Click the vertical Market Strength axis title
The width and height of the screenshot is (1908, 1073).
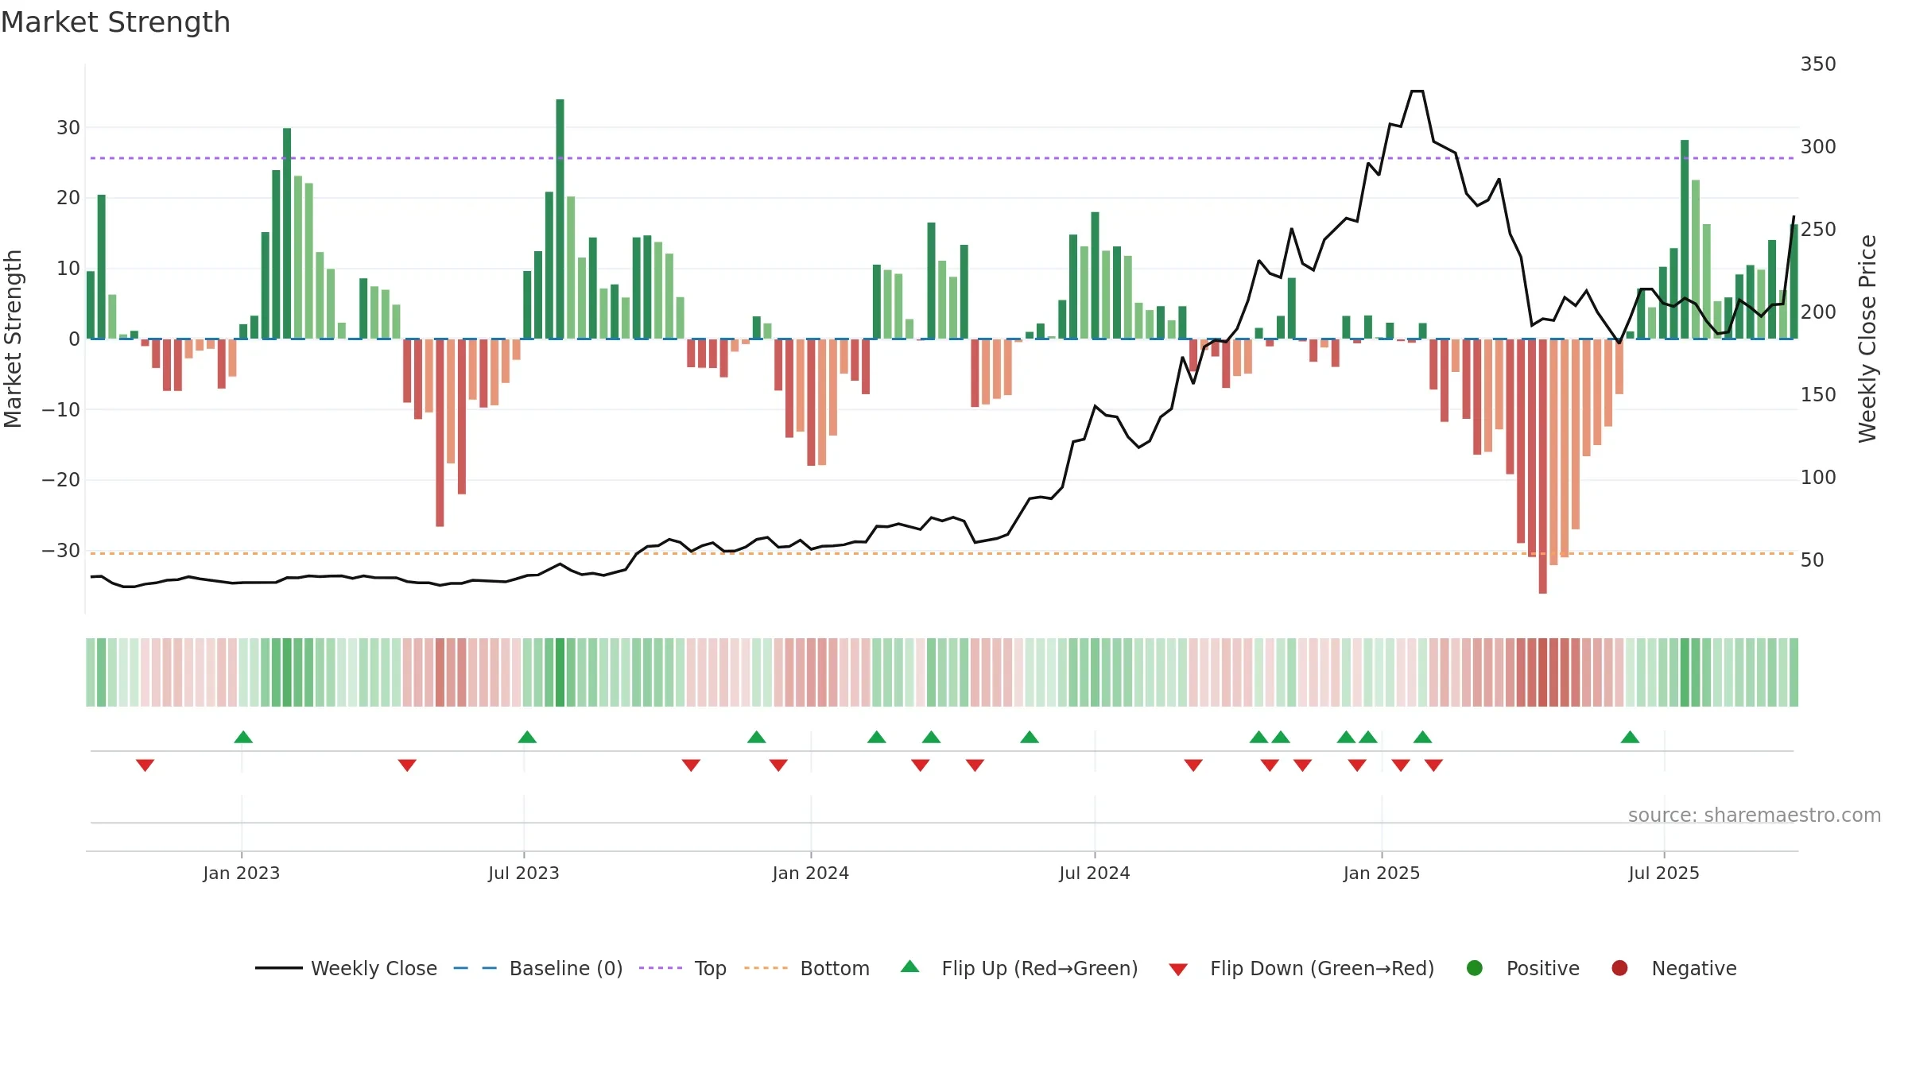(x=14, y=339)
